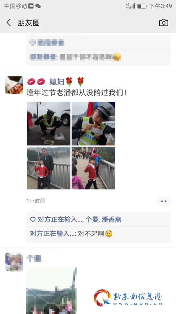Screen dimensions: 176x314
Task: View photo of boy posing on bridge walkway
Action: [x=93, y=168]
